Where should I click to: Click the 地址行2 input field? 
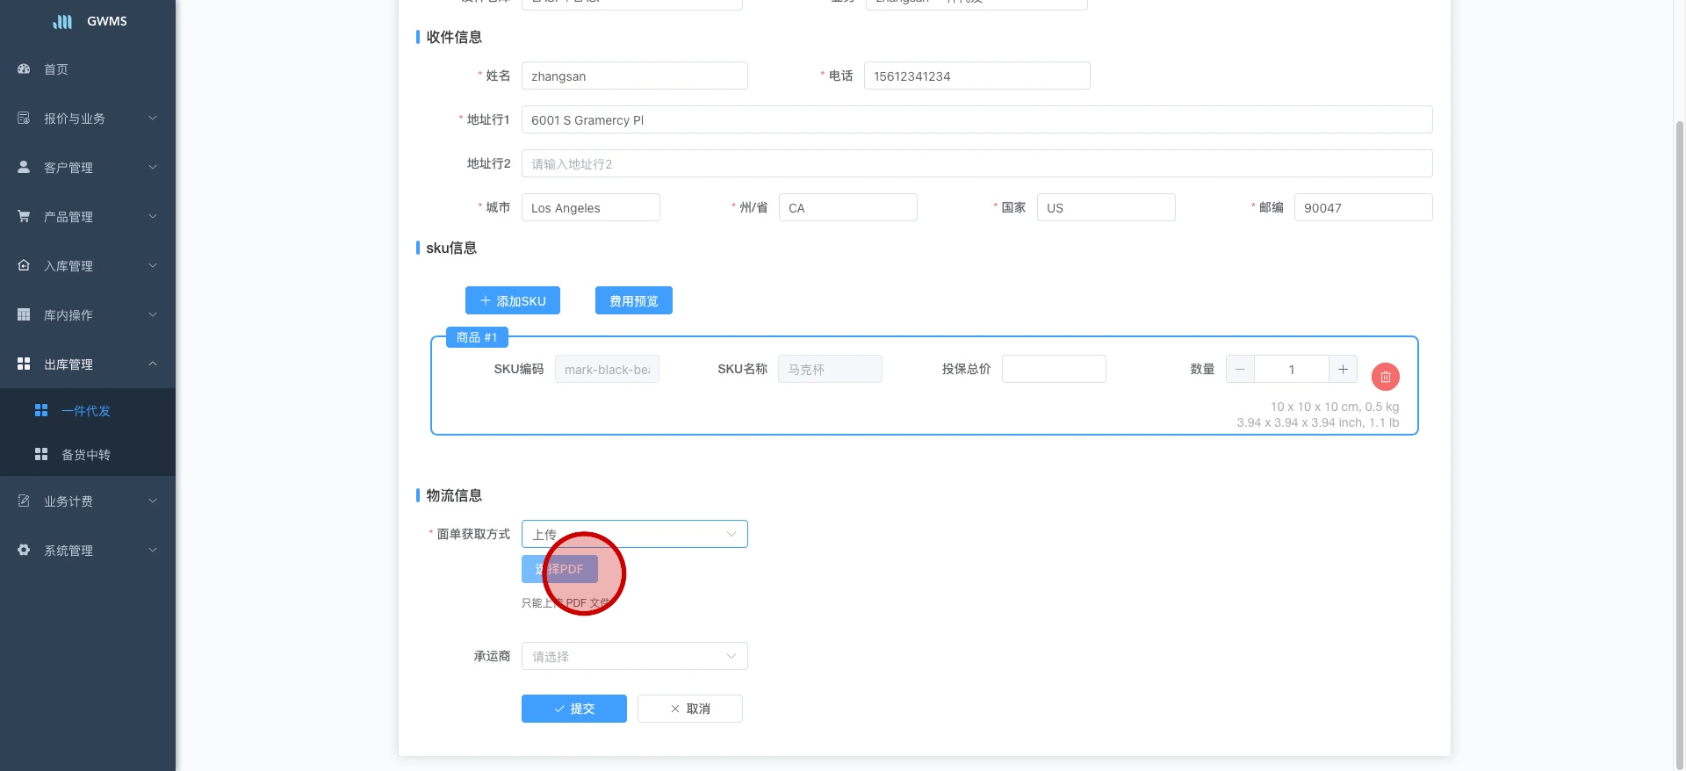coord(976,163)
